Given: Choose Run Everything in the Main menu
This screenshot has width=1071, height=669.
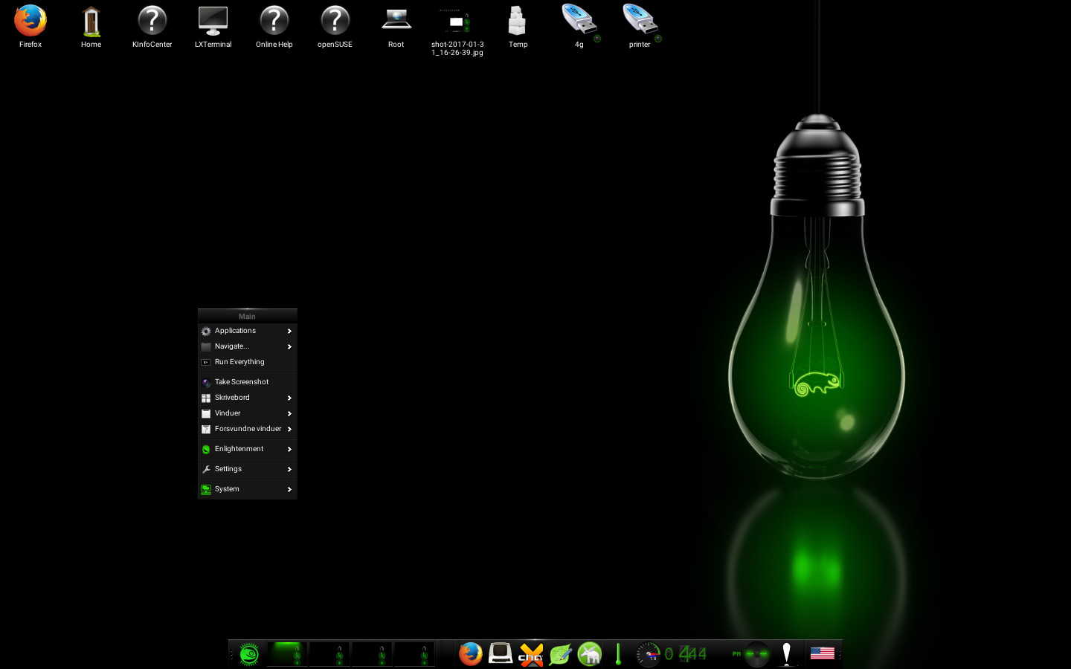Looking at the screenshot, I should [239, 362].
